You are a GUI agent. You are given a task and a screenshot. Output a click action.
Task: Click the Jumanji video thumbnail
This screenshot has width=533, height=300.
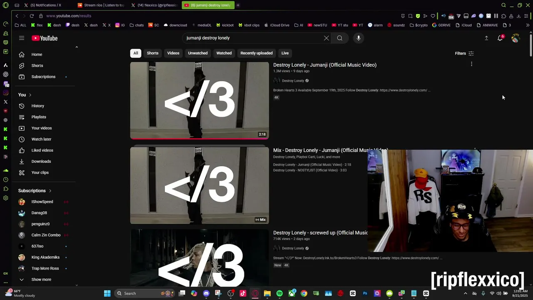pyautogui.click(x=199, y=100)
